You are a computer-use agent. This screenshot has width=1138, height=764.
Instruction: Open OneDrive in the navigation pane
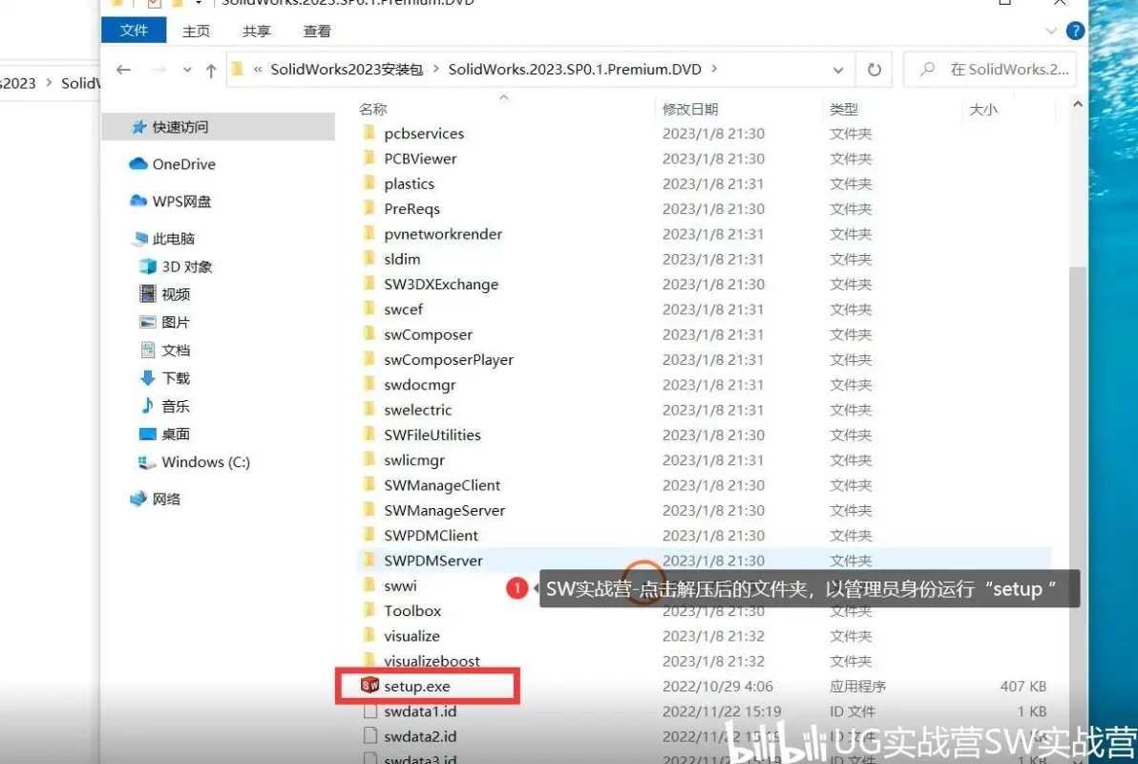click(173, 164)
